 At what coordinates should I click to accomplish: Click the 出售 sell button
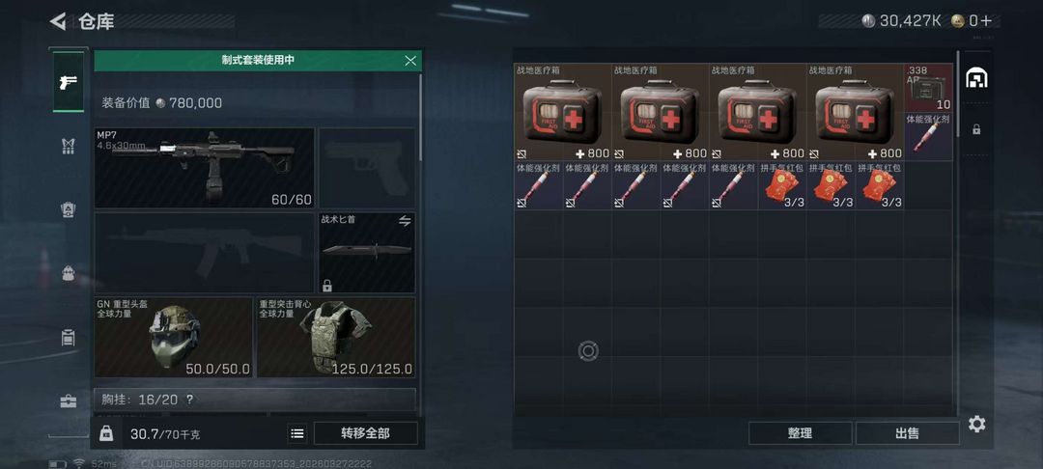907,433
